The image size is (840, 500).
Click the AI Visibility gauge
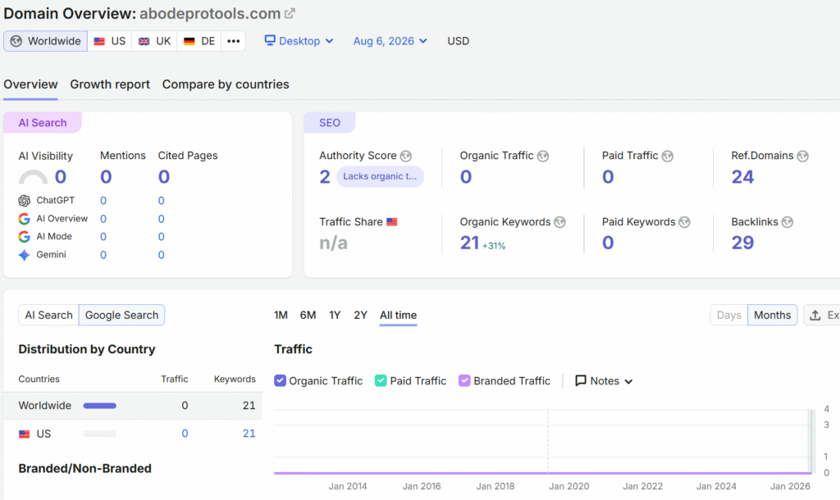pyautogui.click(x=33, y=177)
